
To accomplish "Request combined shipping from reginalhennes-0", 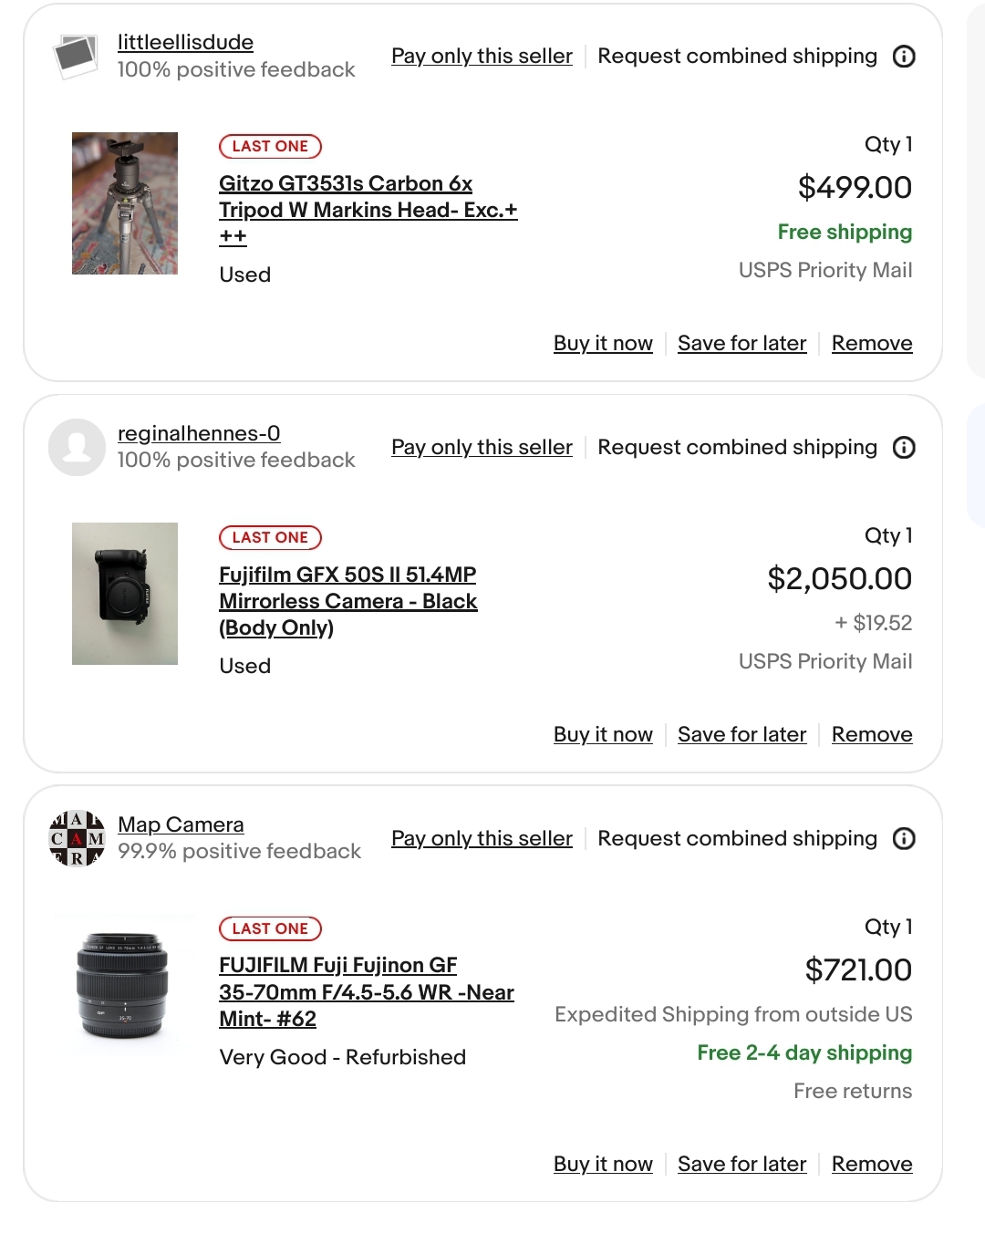I will [737, 448].
